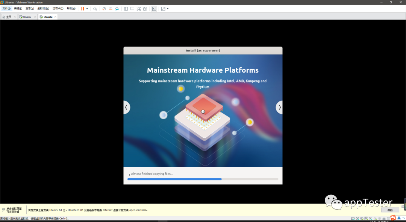Switch input language via 英 tray indicator
This screenshot has height=222, width=406.
coord(400,218)
